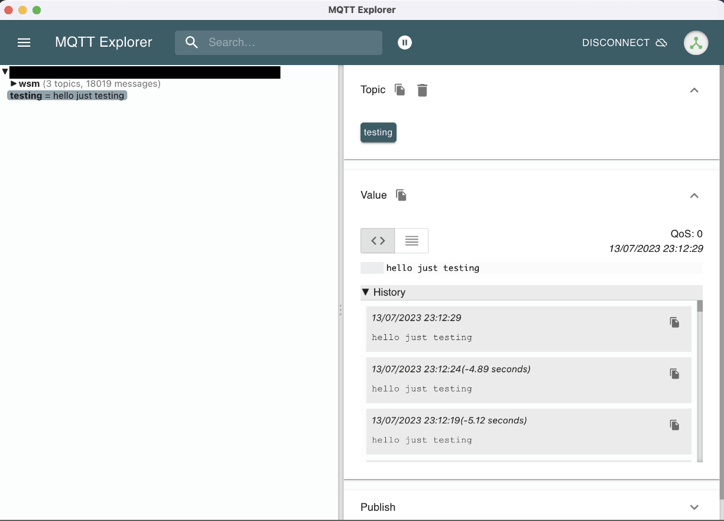
Task: Select the testing topic in the tree
Action: [x=66, y=95]
